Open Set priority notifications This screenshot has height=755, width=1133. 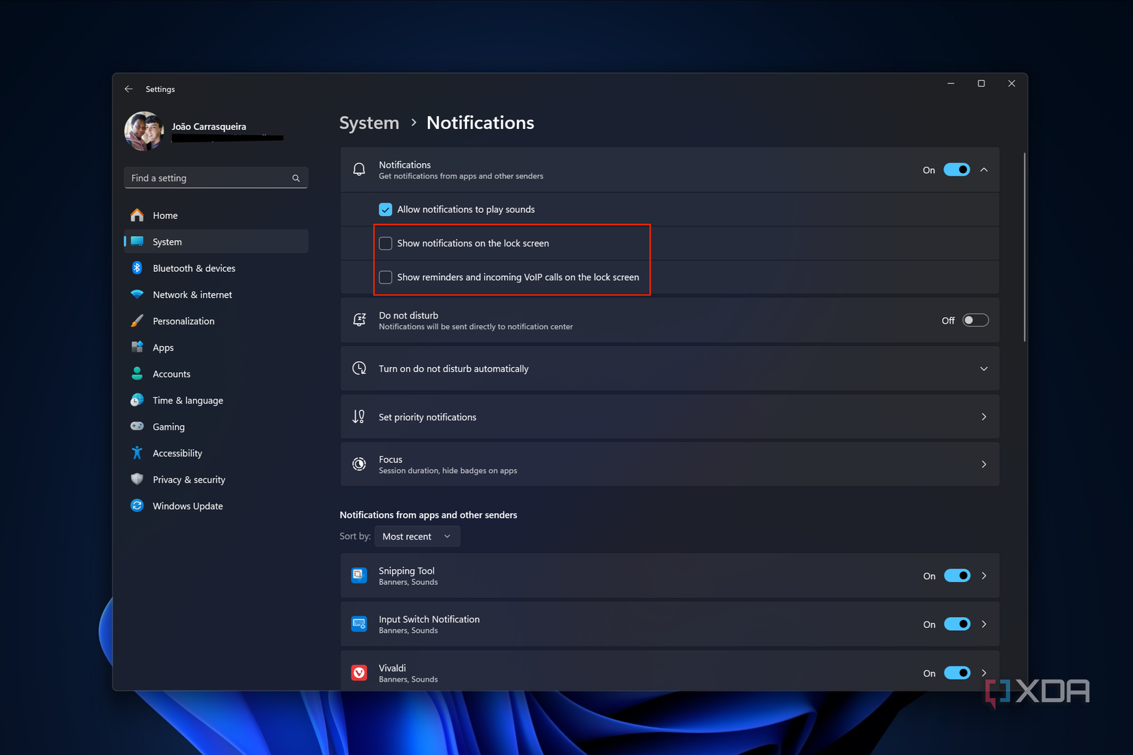669,417
